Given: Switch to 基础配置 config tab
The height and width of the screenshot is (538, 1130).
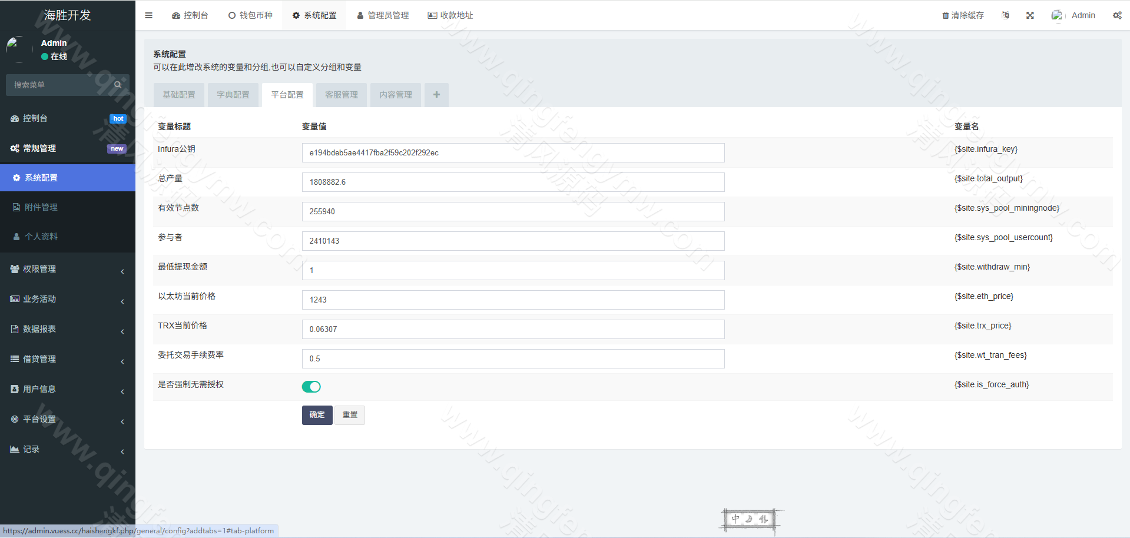Looking at the screenshot, I should [x=179, y=95].
